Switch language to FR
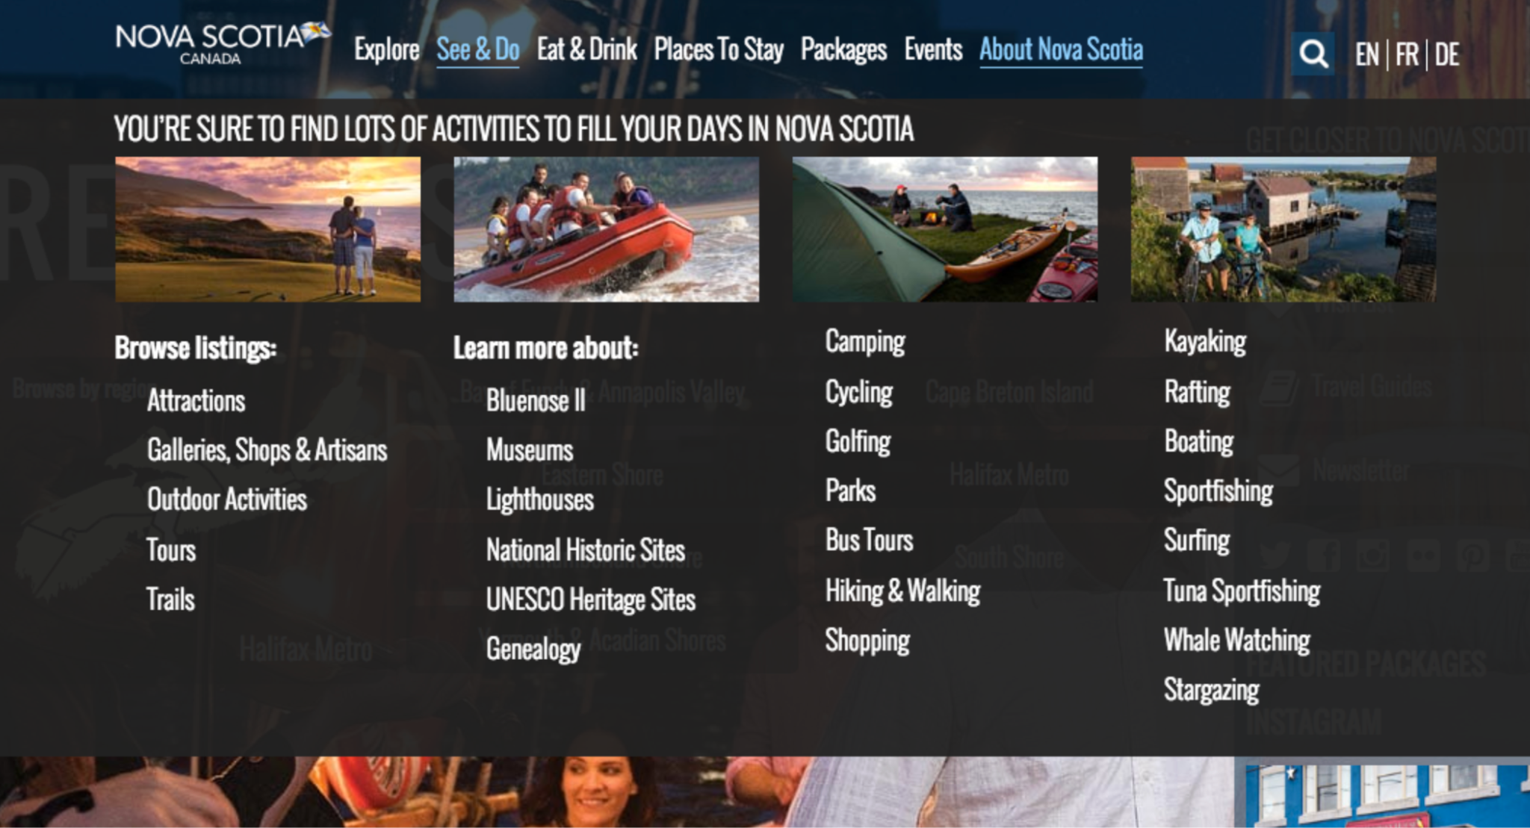Image resolution: width=1530 pixels, height=828 pixels. tap(1407, 55)
